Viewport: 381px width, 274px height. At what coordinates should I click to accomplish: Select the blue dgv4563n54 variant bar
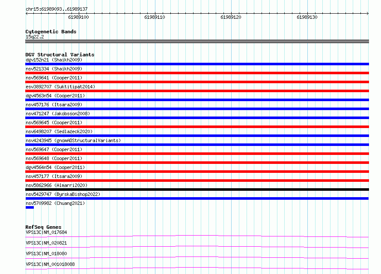[197, 100]
